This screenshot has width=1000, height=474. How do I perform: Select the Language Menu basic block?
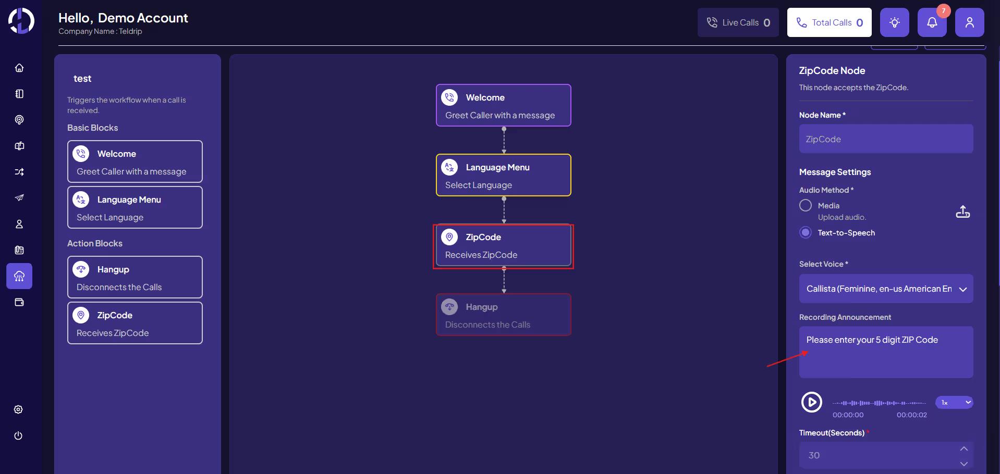point(135,207)
